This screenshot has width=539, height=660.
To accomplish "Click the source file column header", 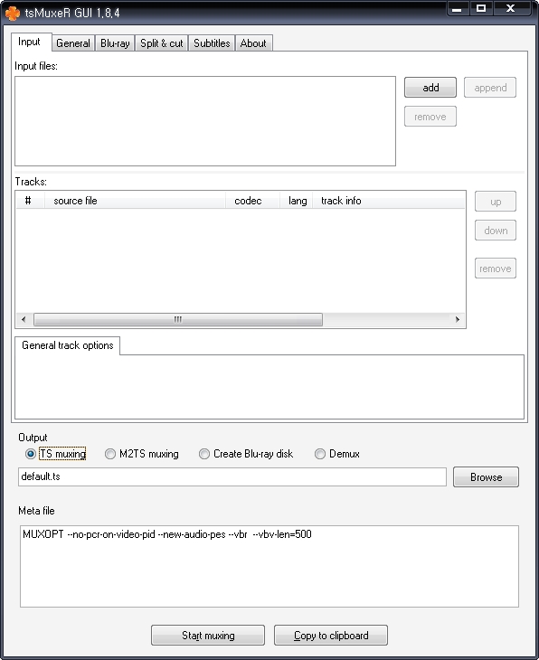I will (135, 201).
